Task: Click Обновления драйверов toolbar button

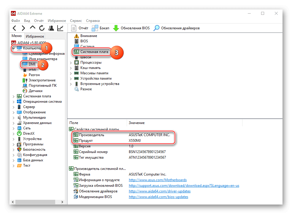Action: tap(177, 28)
